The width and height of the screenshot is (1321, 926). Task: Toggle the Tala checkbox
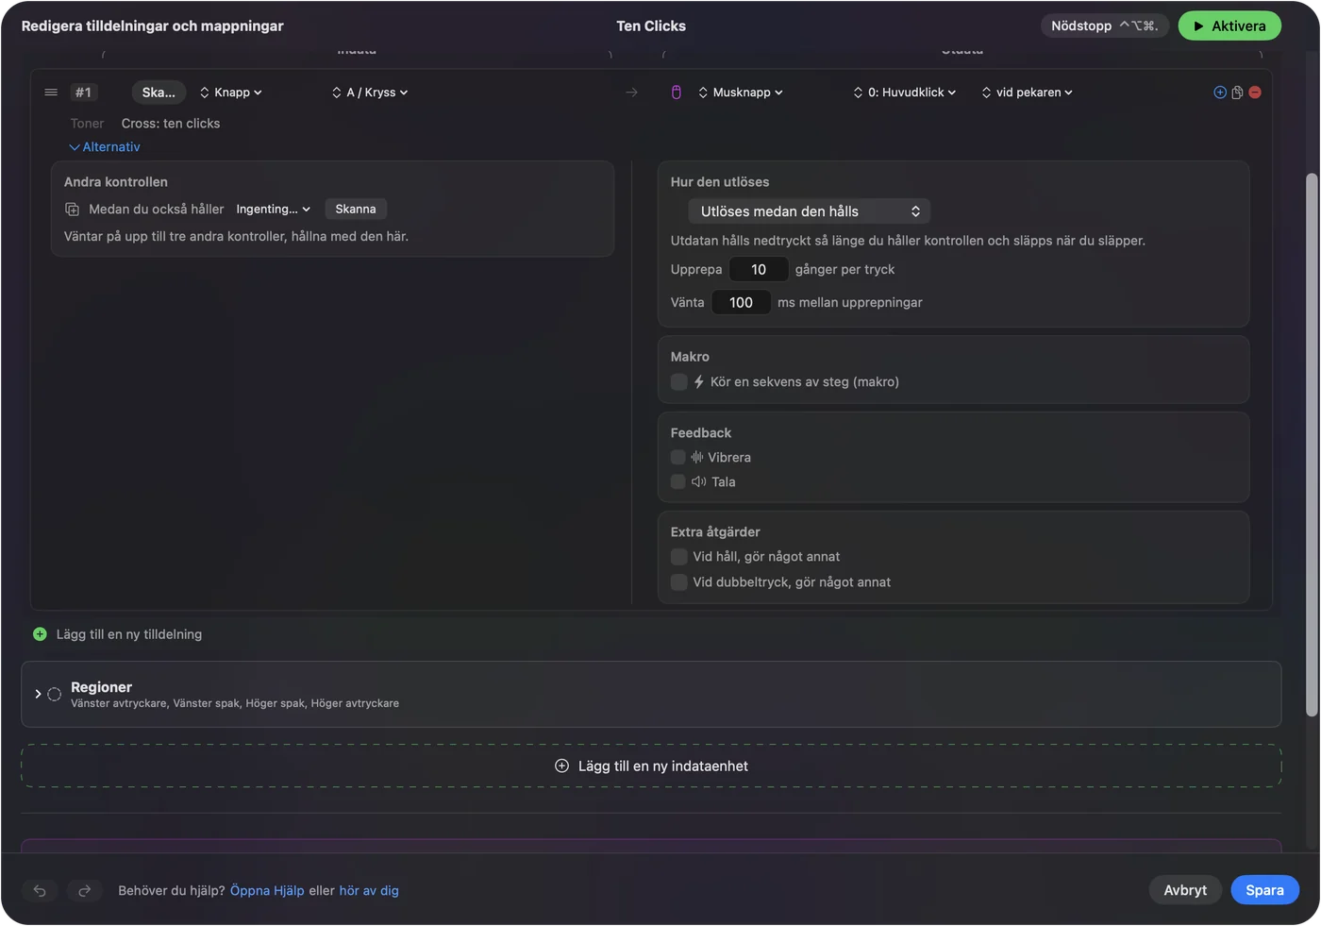[x=677, y=481]
